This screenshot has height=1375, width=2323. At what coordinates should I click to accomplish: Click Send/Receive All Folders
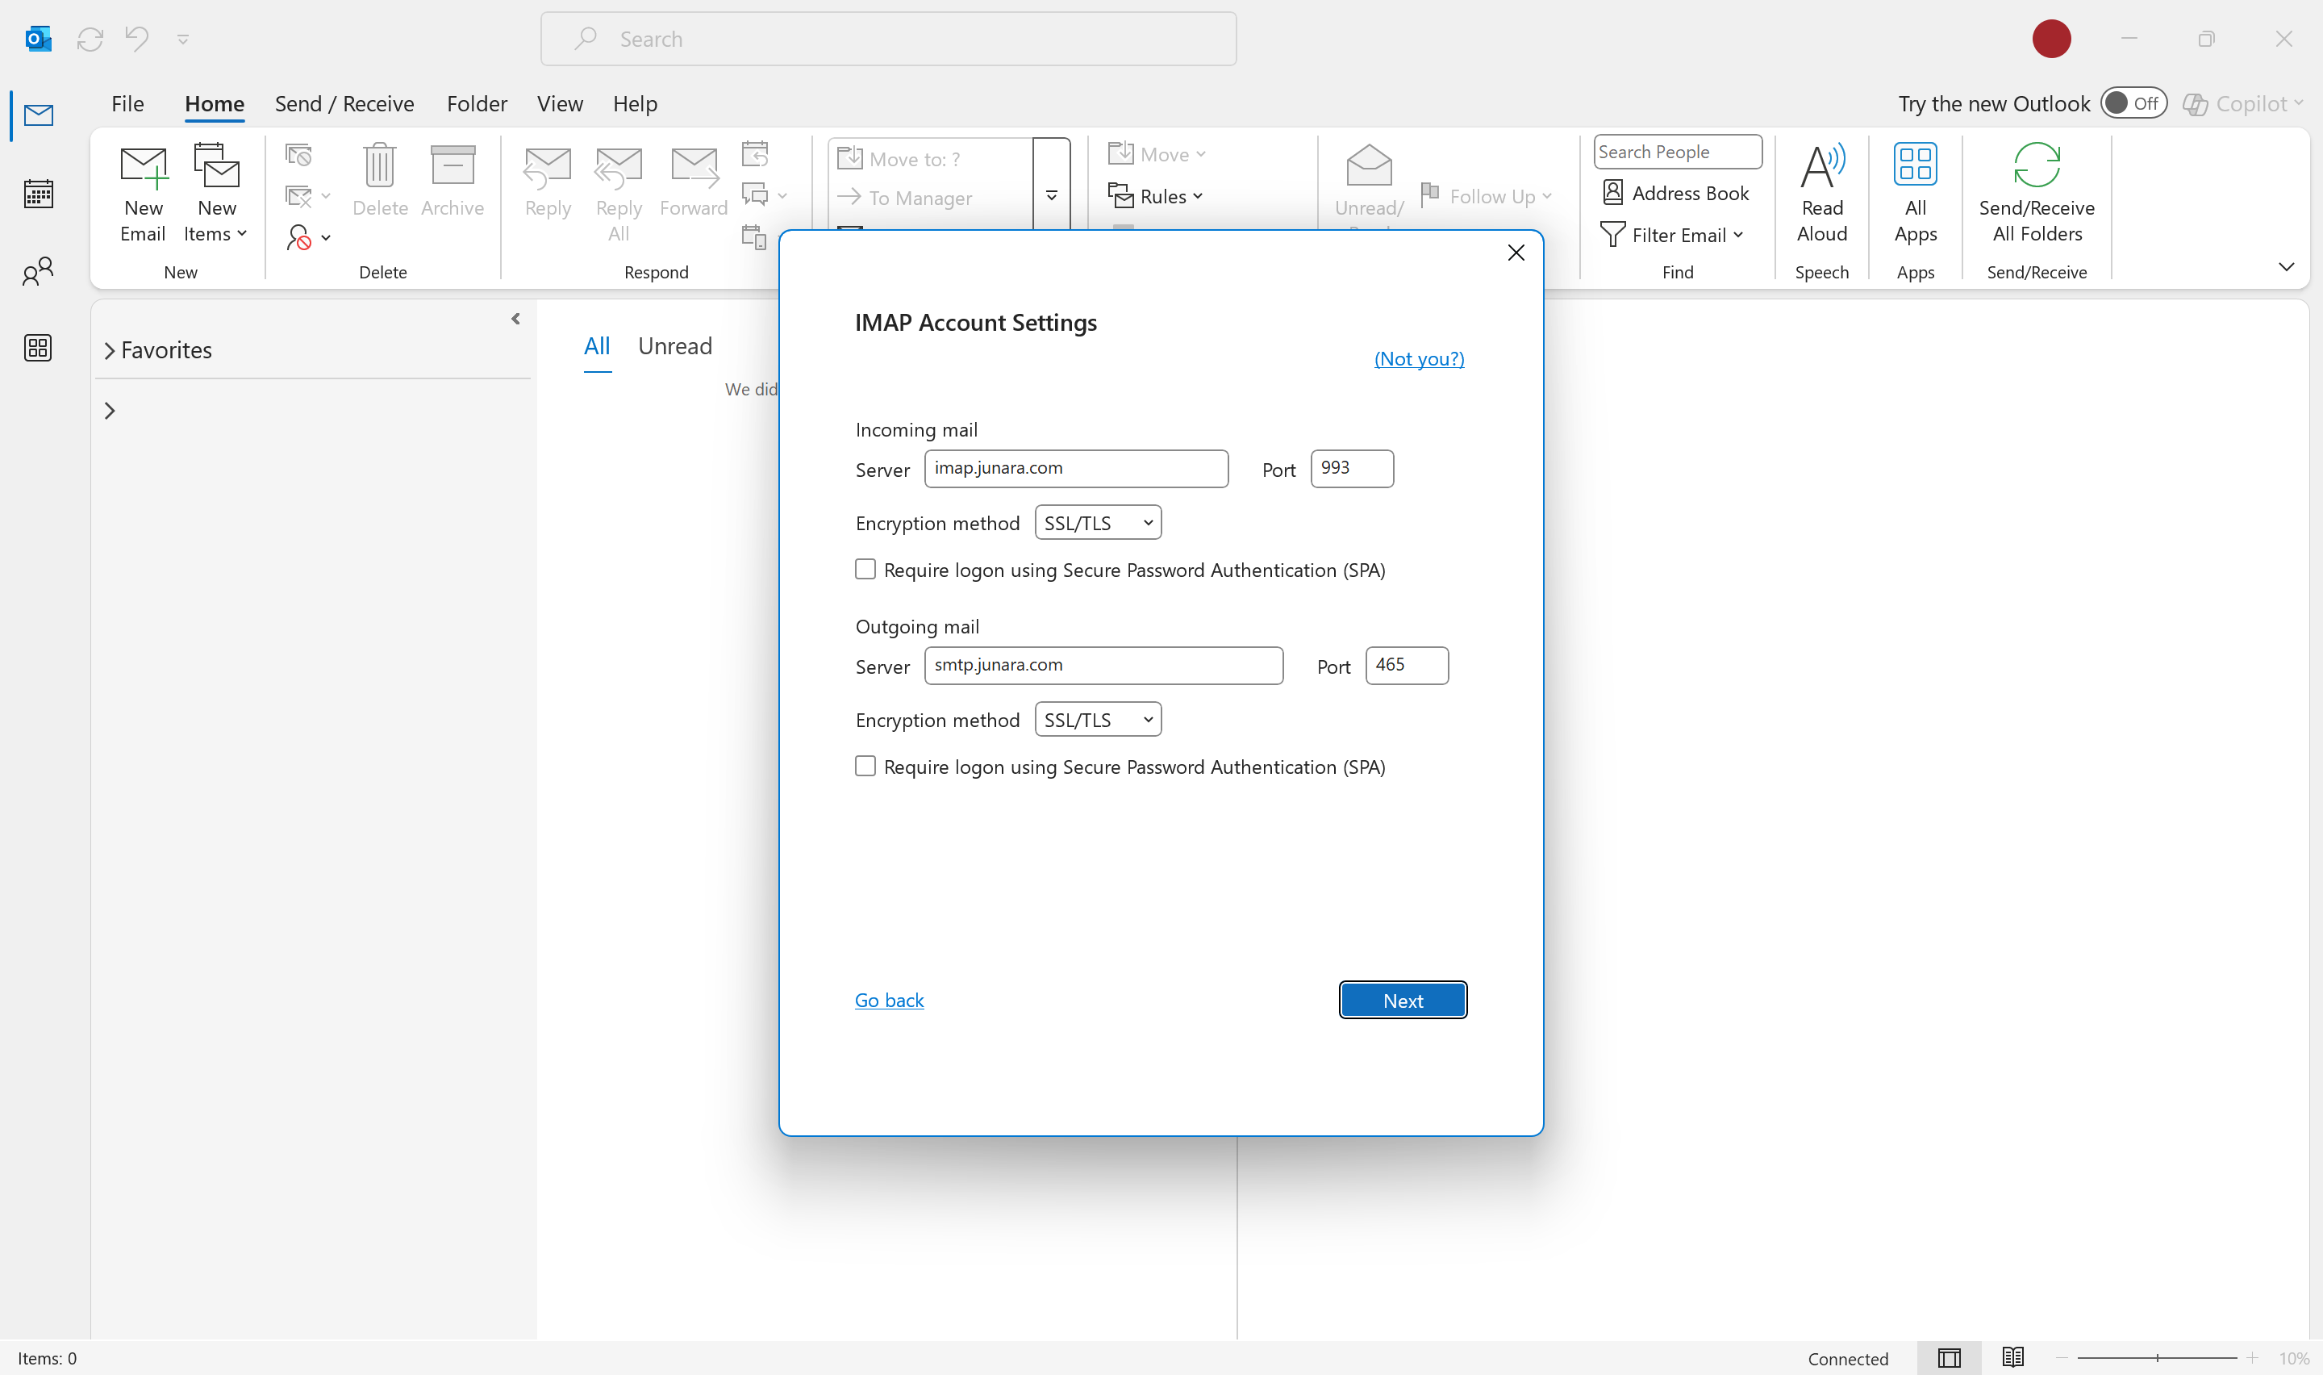[2036, 194]
